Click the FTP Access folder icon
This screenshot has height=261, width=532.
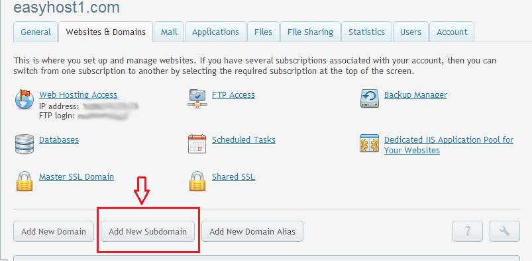(x=197, y=98)
